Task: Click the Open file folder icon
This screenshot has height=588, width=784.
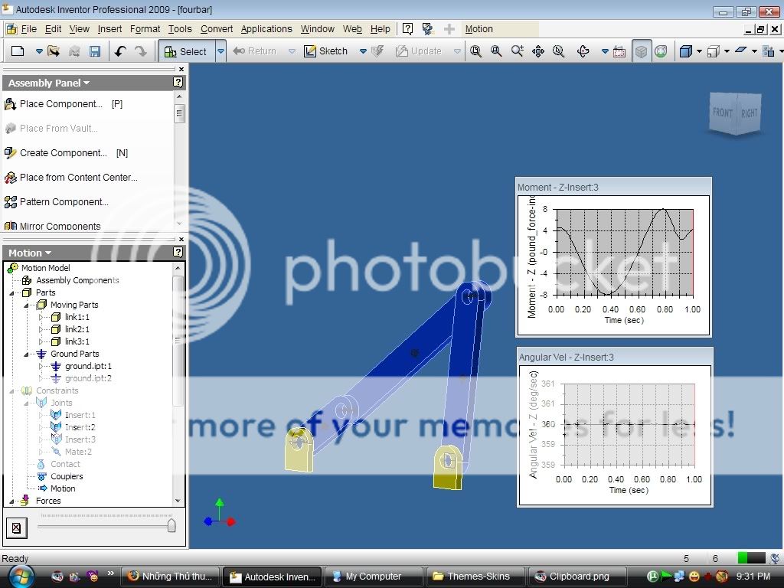Action: pos(54,51)
